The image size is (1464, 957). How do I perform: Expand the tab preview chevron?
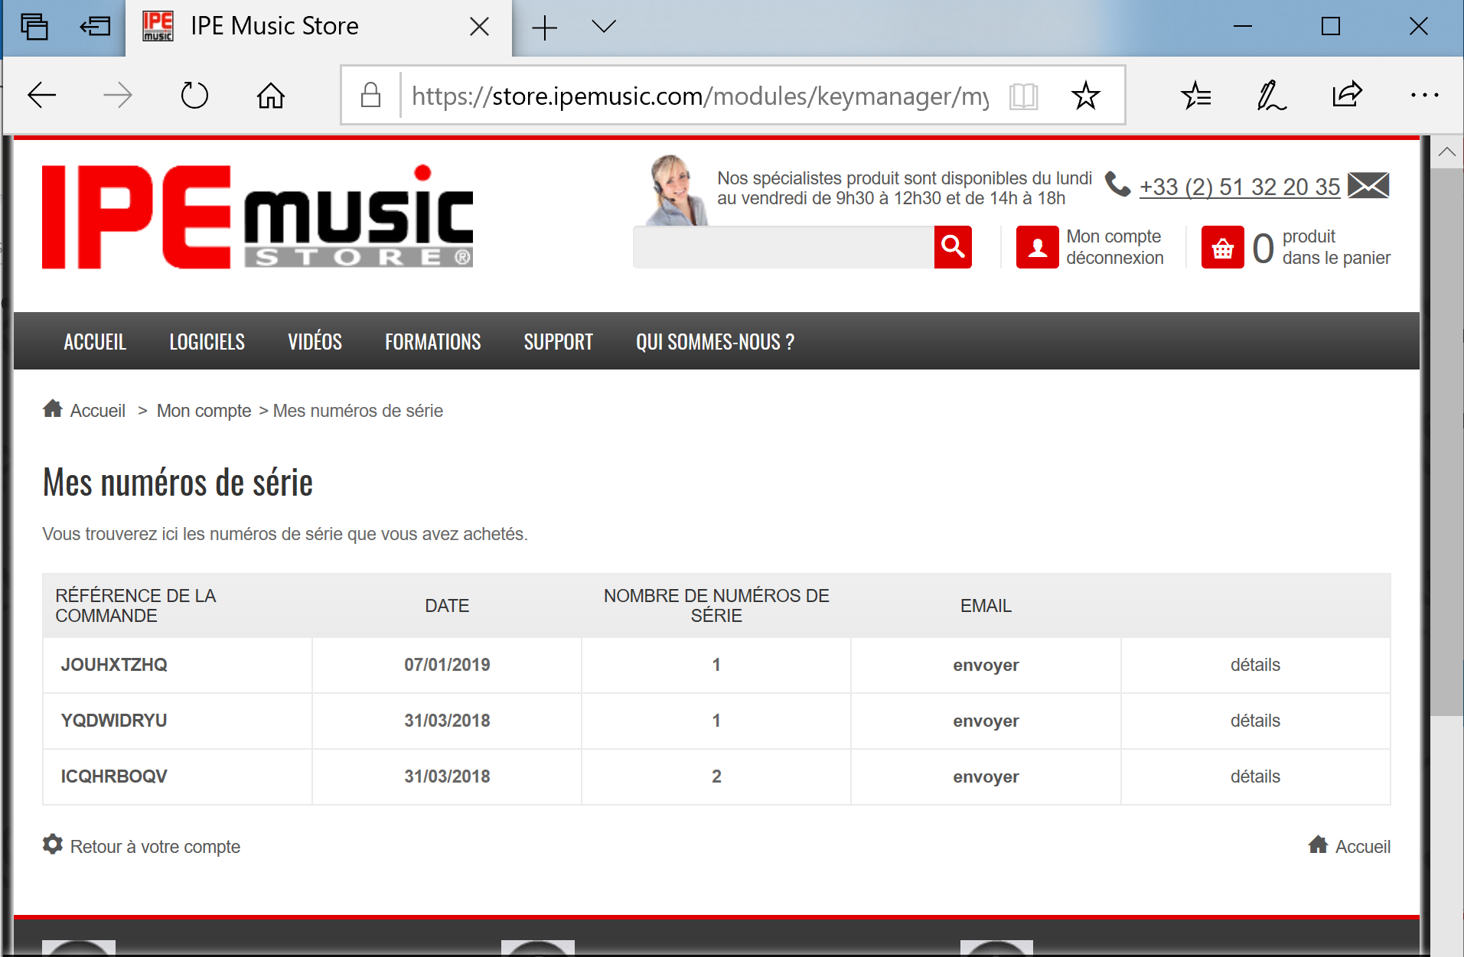click(604, 27)
